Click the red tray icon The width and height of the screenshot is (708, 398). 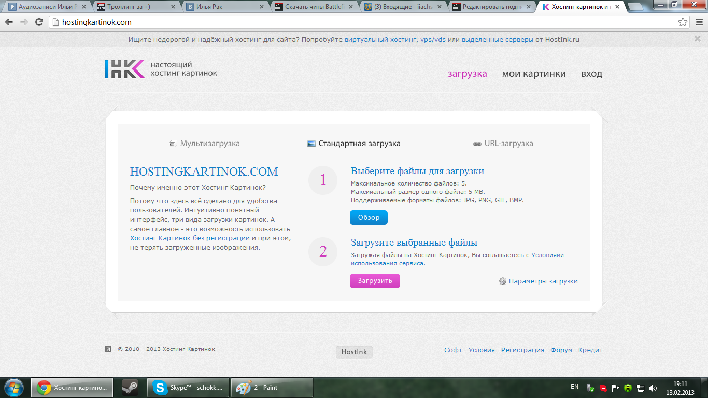pyautogui.click(x=603, y=388)
